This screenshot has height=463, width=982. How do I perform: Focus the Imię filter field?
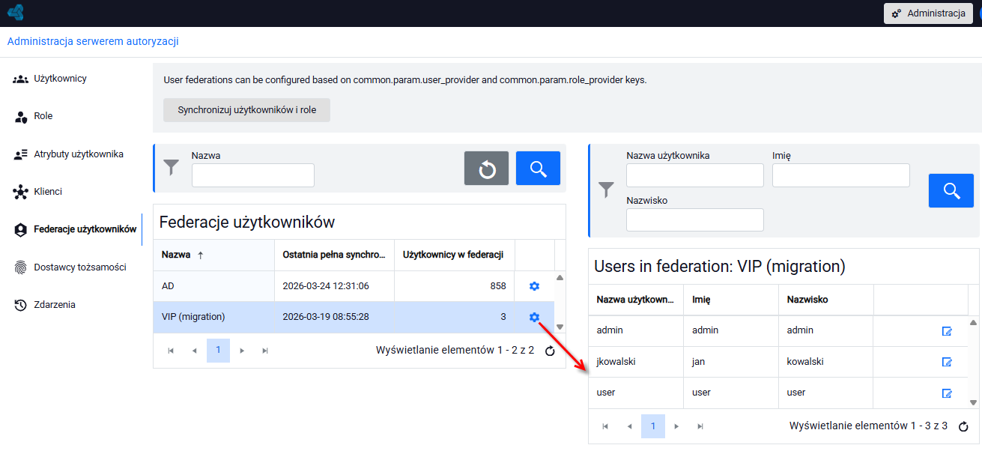(x=841, y=175)
